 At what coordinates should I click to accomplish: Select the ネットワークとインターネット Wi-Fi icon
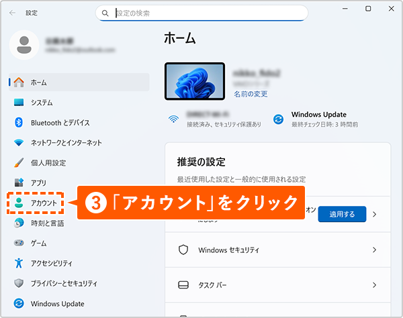click(x=19, y=143)
